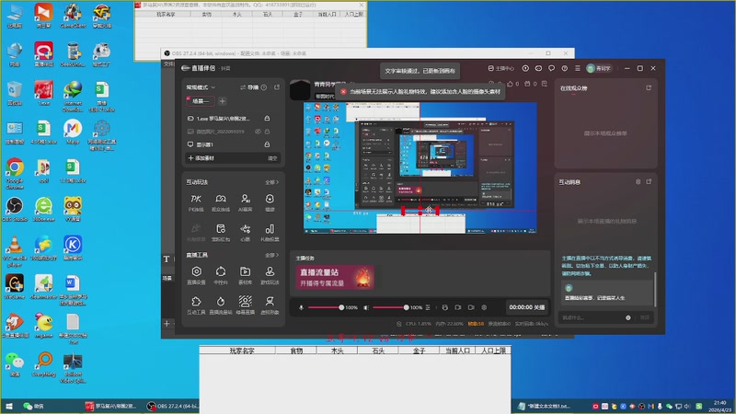Viewport: 736px width, 414px height.
Task: Toggle lock on the 微信图片 source
Action: coord(267,132)
